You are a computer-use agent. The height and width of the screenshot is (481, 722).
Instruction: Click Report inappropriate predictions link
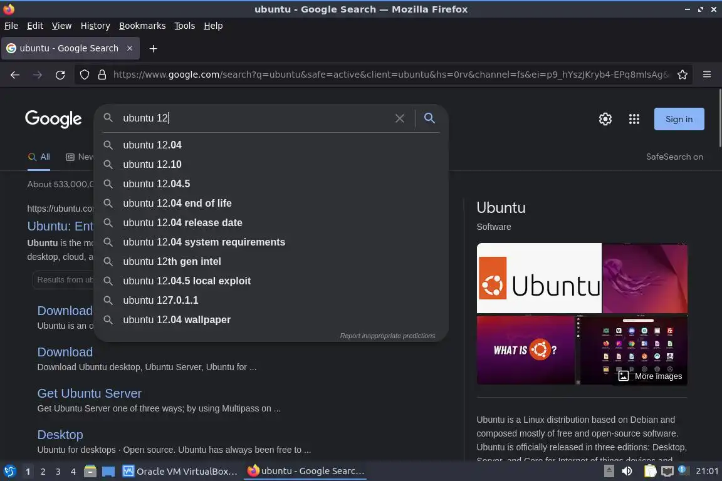pos(387,336)
